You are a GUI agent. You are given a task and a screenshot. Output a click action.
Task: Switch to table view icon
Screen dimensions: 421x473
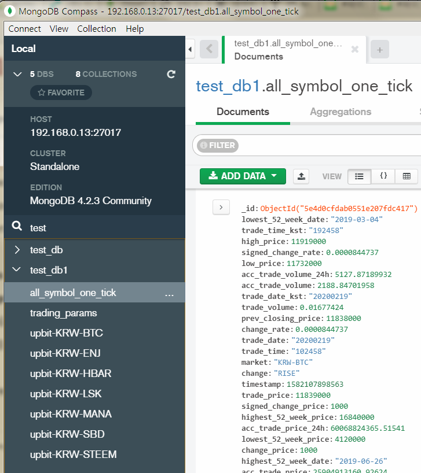point(407,176)
